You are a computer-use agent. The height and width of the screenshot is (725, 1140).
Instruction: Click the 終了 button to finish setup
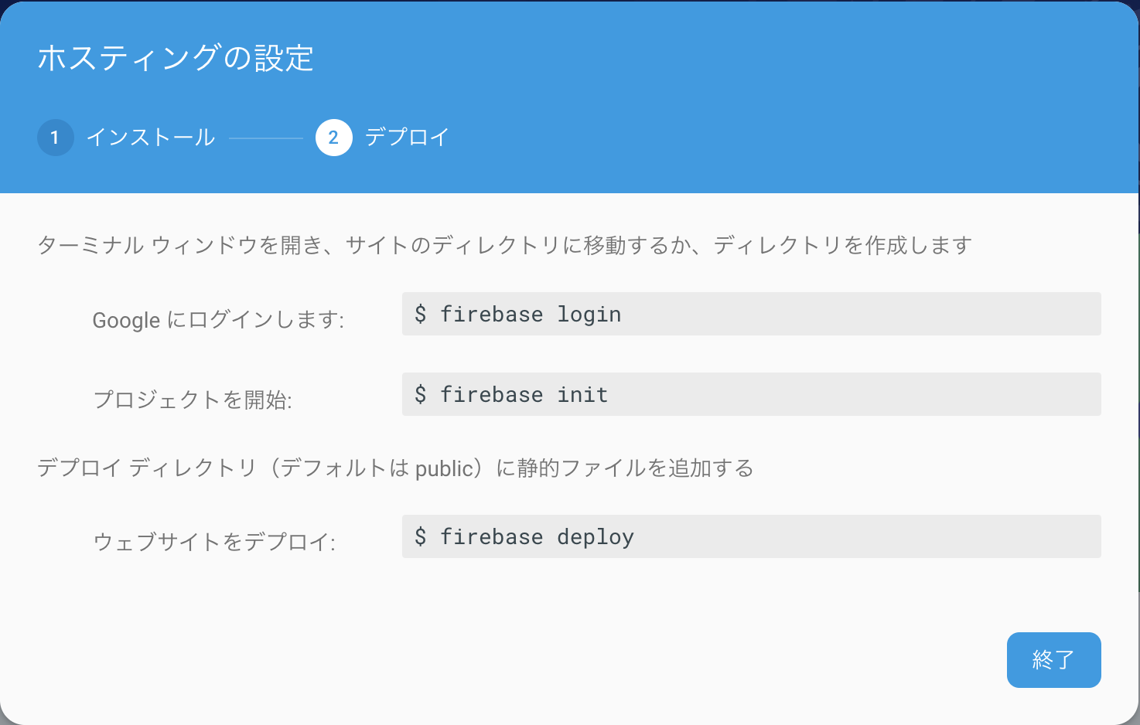1053,660
